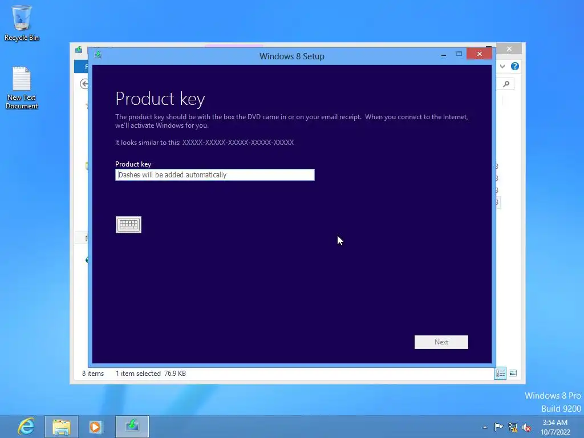Click '1 item selected 76.9 KB' status text
The width and height of the screenshot is (584, 438).
tap(151, 373)
